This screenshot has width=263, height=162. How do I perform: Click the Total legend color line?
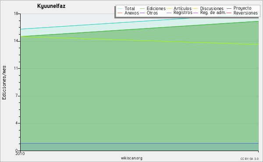pos(120,9)
